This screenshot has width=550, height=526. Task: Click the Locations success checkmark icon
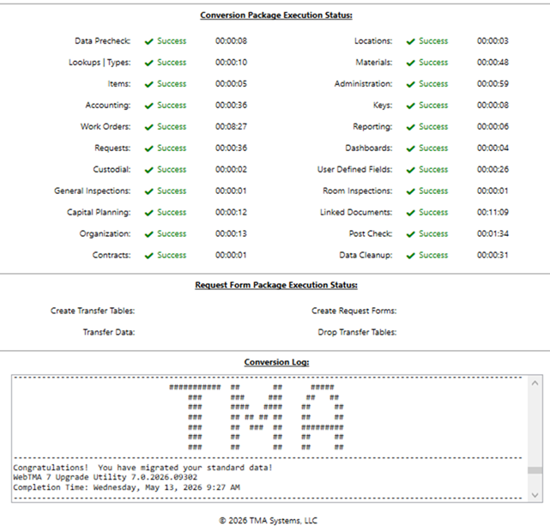[411, 41]
